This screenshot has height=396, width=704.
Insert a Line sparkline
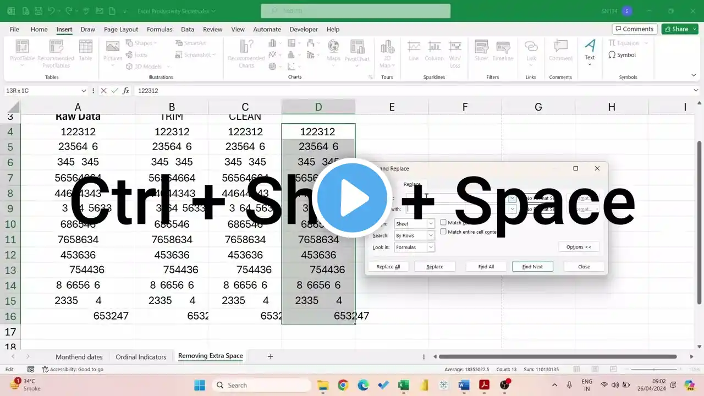pyautogui.click(x=414, y=51)
